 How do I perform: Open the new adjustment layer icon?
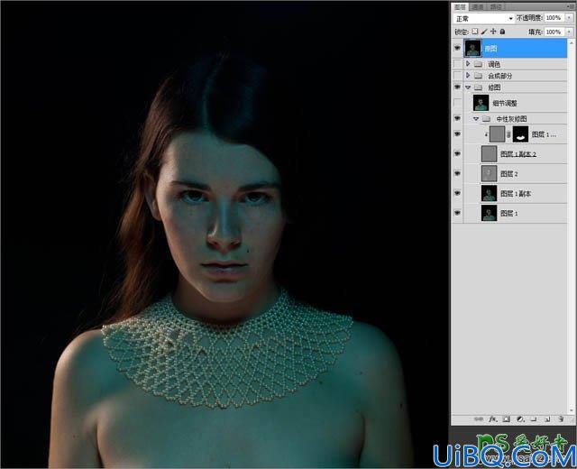tap(520, 418)
